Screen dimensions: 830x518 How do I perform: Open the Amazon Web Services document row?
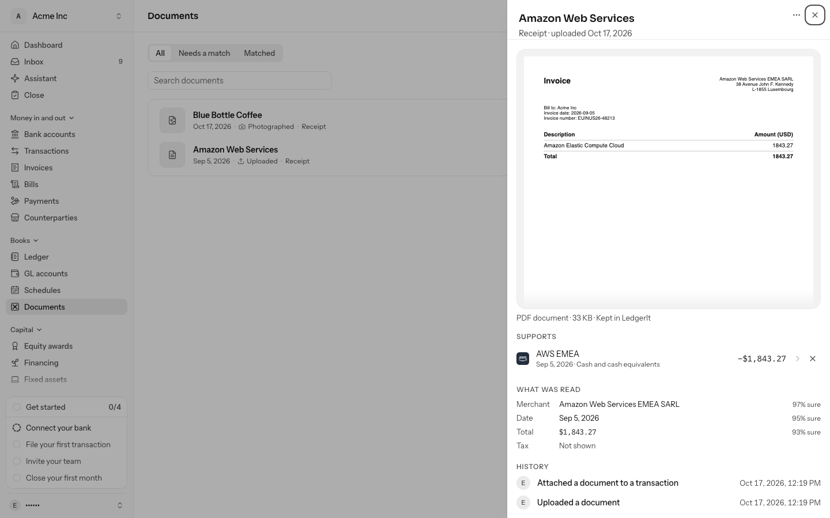(327, 155)
